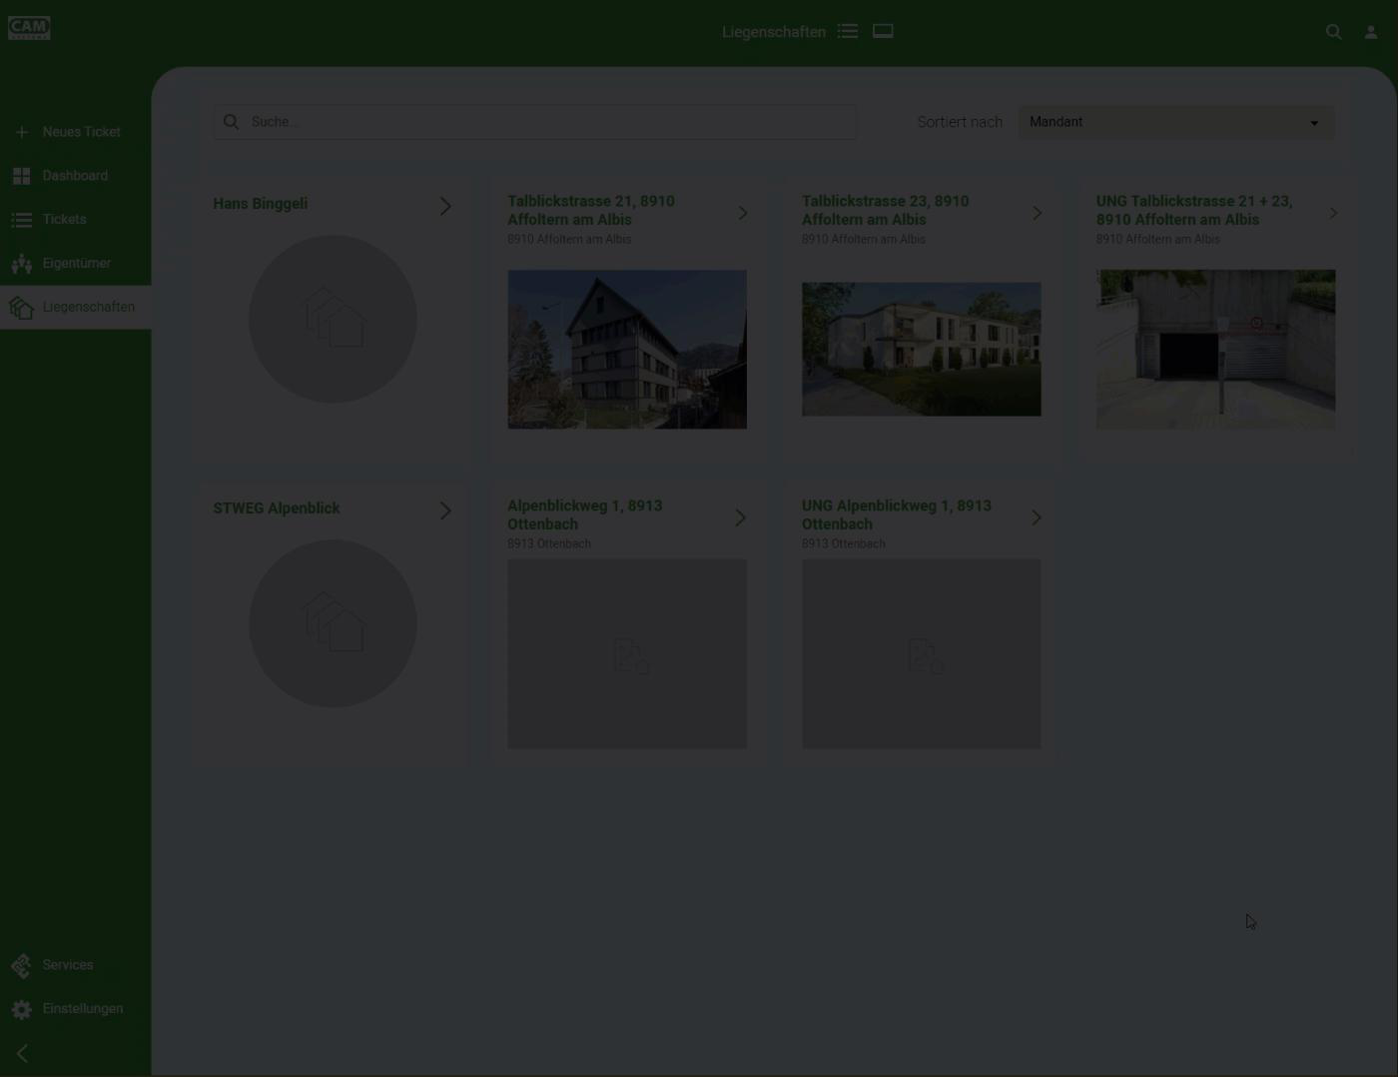Collapse the sidebar with the back arrow
The image size is (1398, 1077).
[22, 1053]
